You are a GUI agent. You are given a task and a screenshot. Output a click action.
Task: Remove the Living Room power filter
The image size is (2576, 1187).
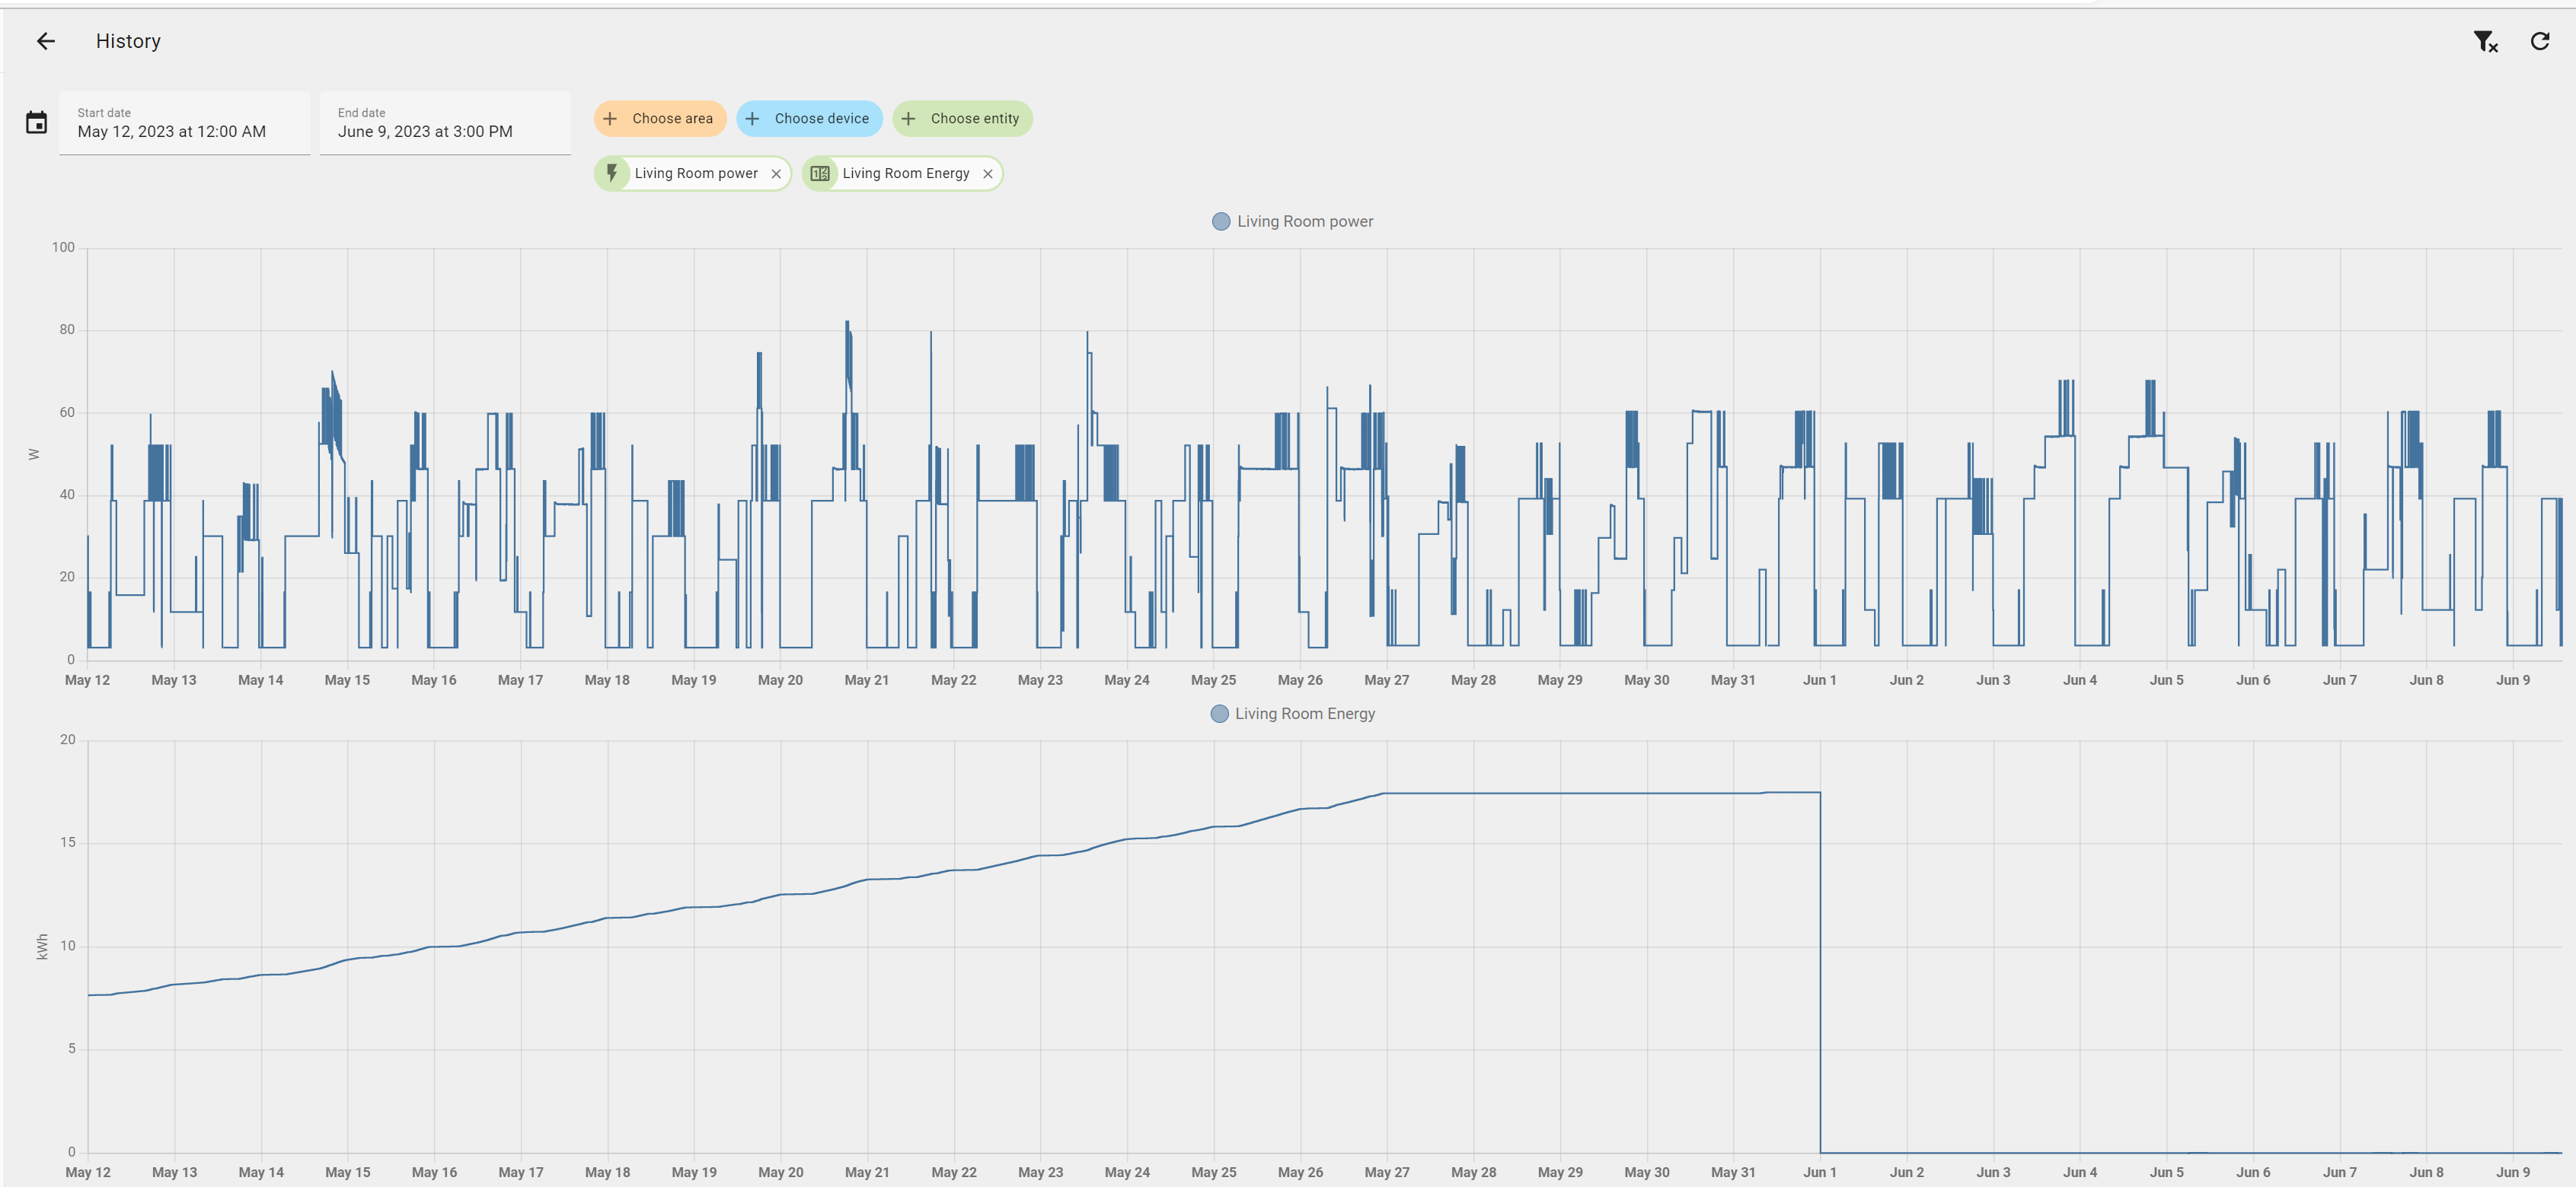point(776,173)
